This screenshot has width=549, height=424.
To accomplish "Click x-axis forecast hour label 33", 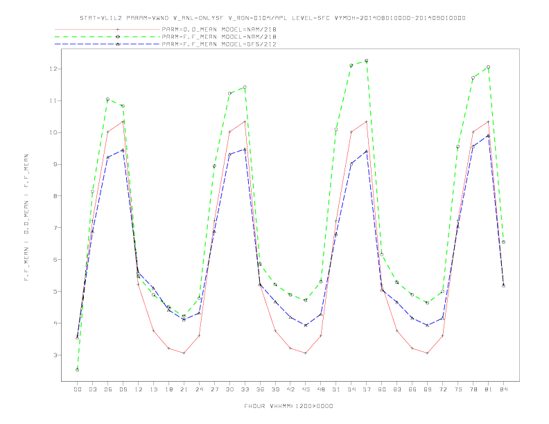I will tap(245, 389).
